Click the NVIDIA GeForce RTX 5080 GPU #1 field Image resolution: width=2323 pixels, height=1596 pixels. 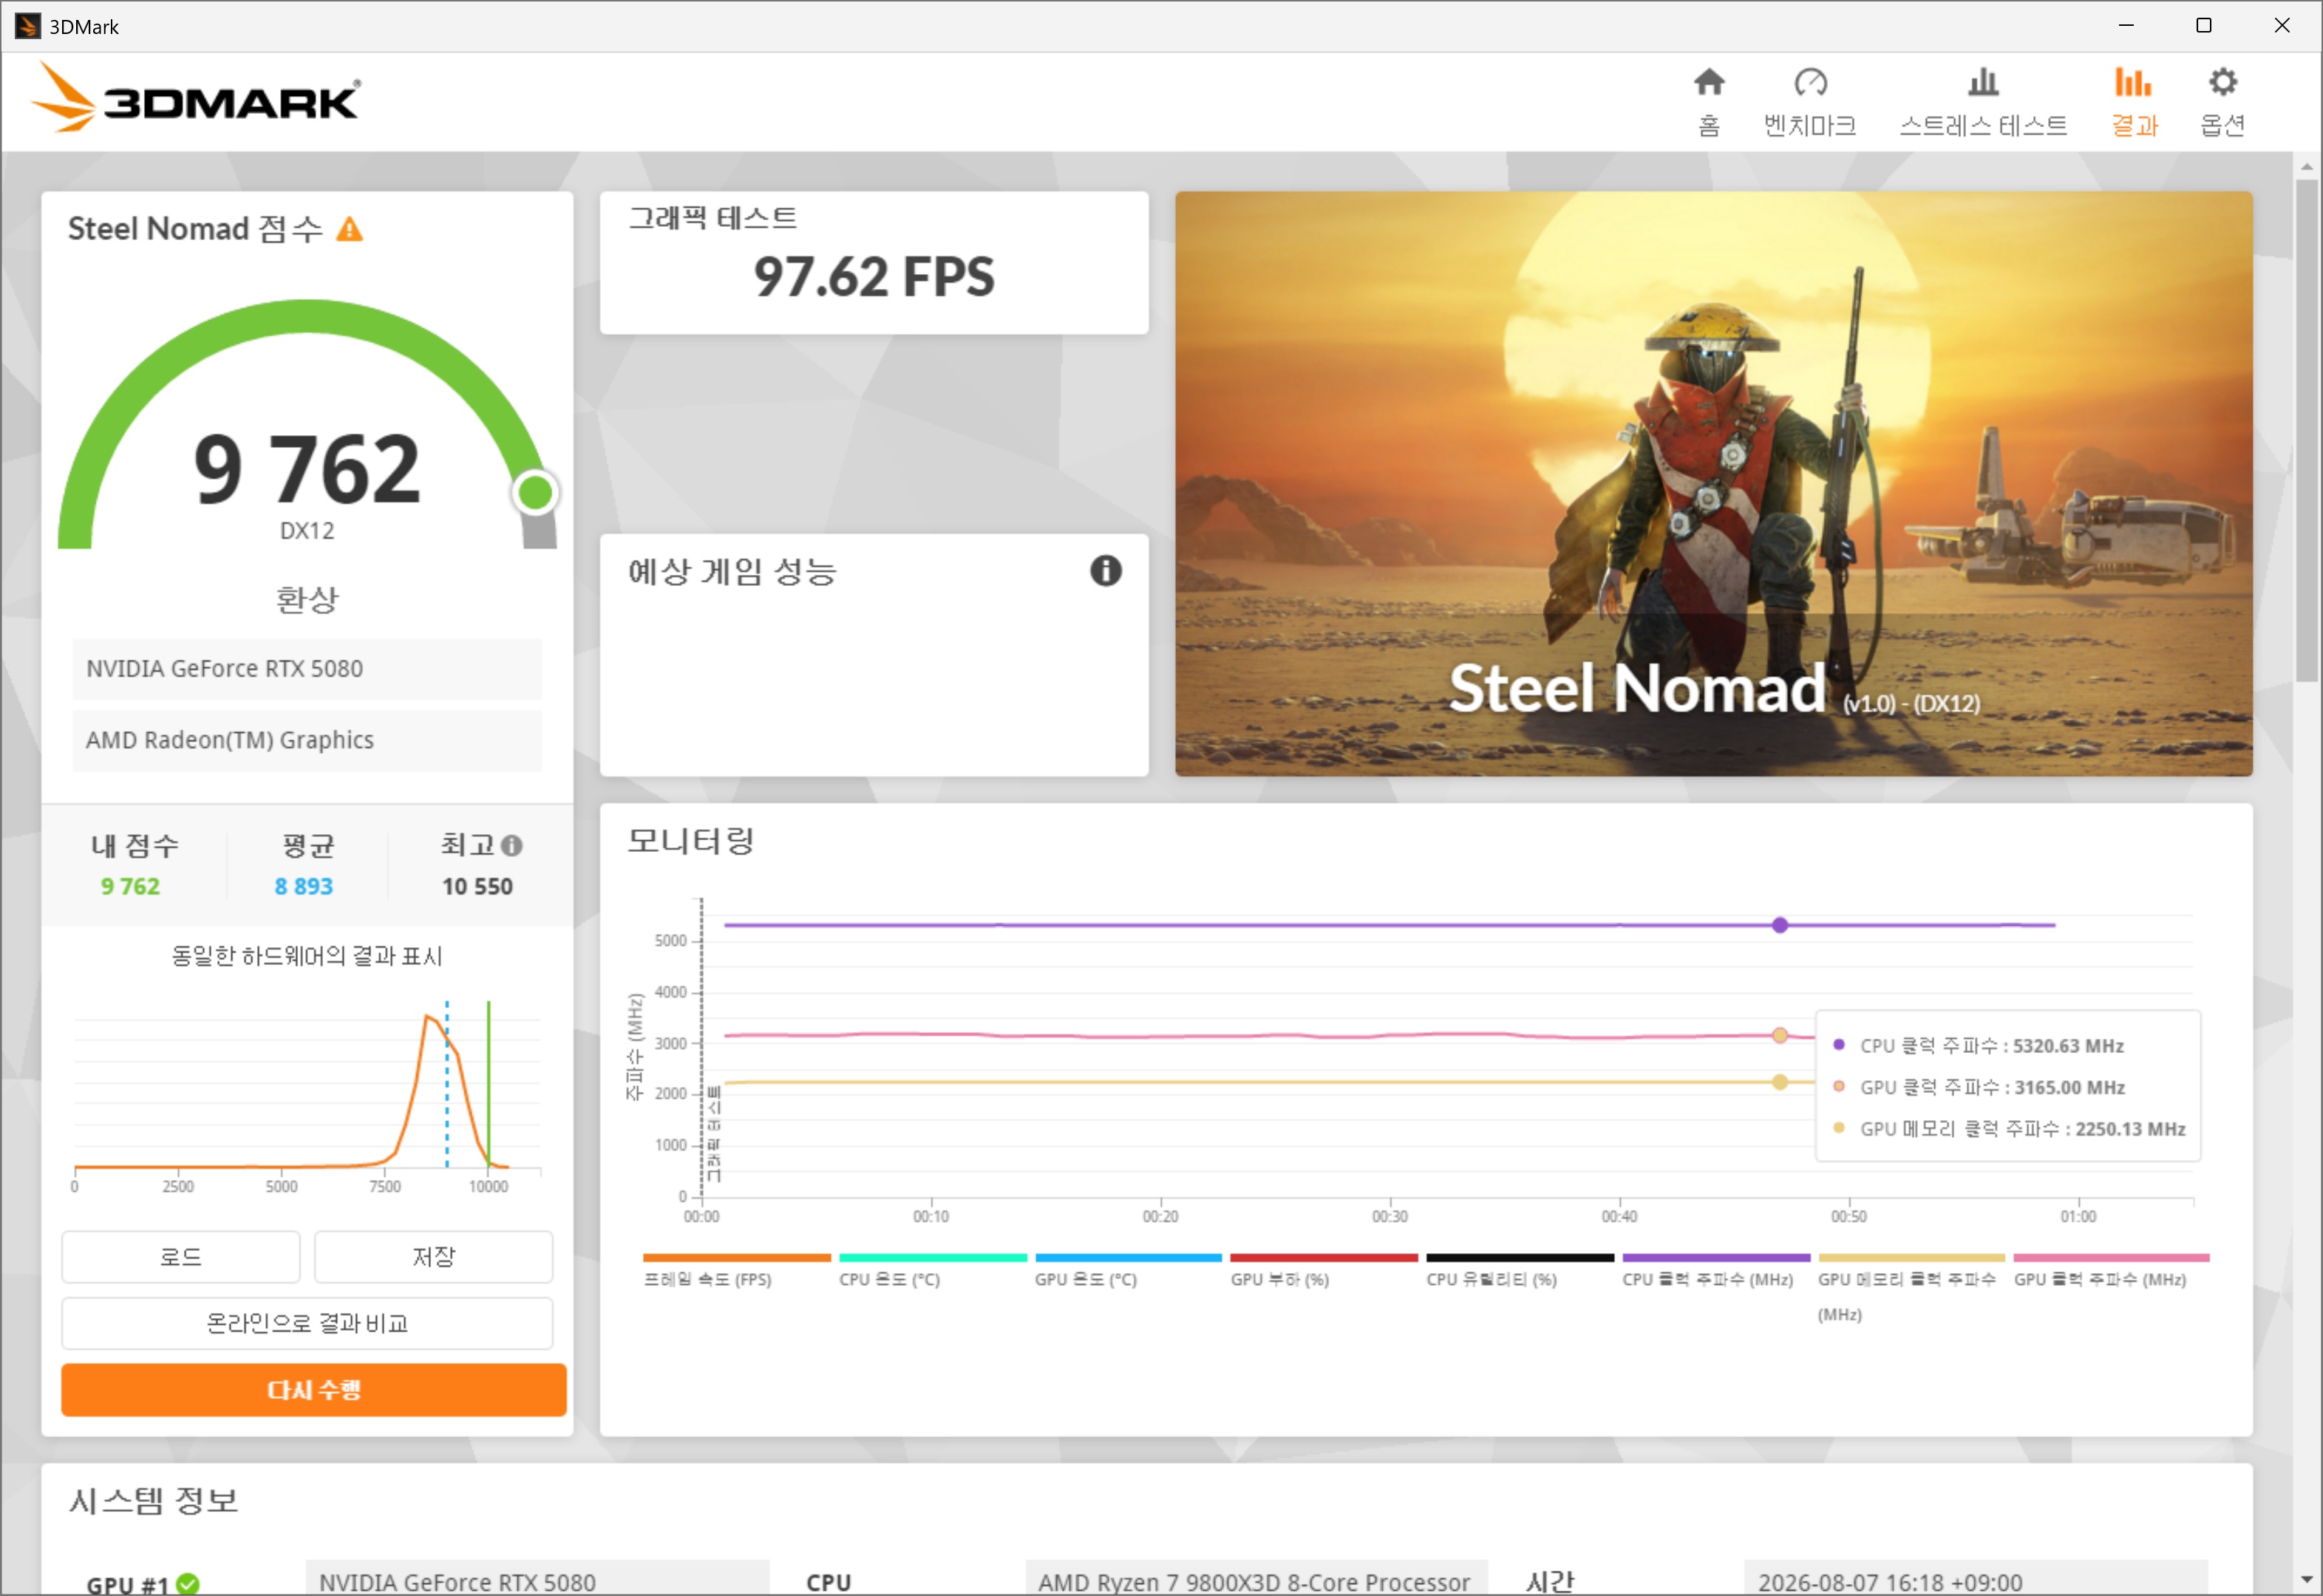tap(537, 1579)
